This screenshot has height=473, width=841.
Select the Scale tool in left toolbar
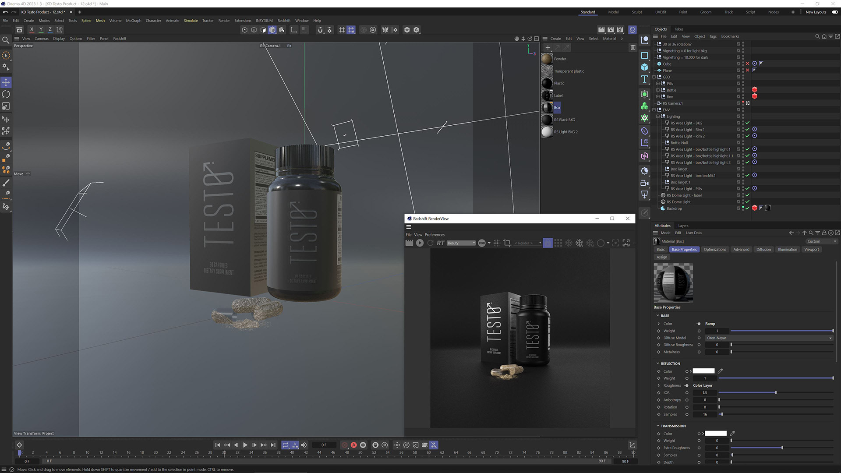tap(6, 106)
